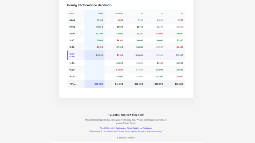The height and width of the screenshot is (143, 255).
Task: Select the 09:00 hour label
Action: tap(72, 27)
